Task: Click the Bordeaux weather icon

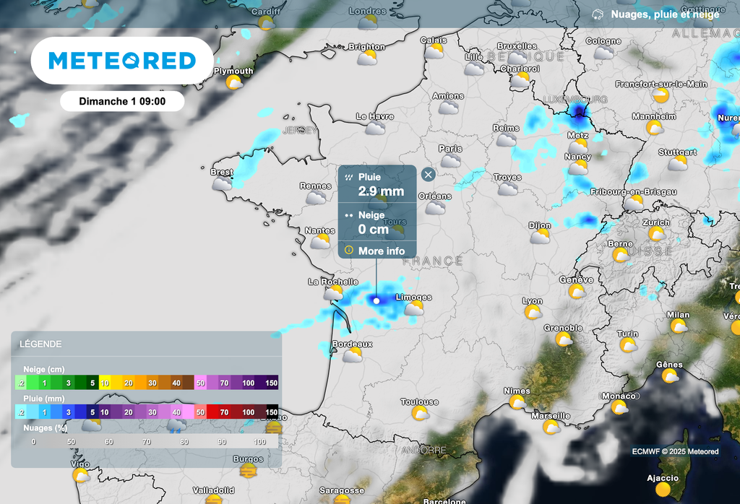Action: tap(352, 355)
